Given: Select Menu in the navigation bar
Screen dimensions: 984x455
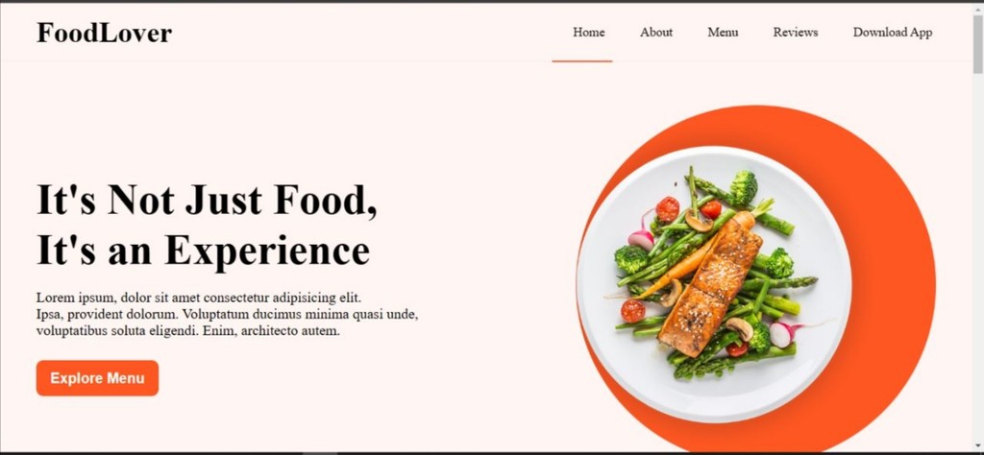Looking at the screenshot, I should (x=723, y=32).
